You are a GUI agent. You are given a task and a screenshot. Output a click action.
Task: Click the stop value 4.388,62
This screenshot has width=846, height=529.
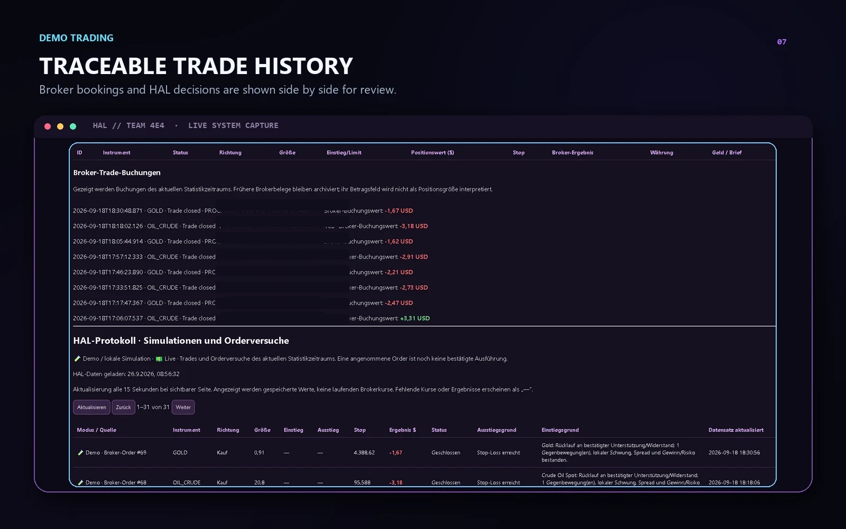pos(364,453)
